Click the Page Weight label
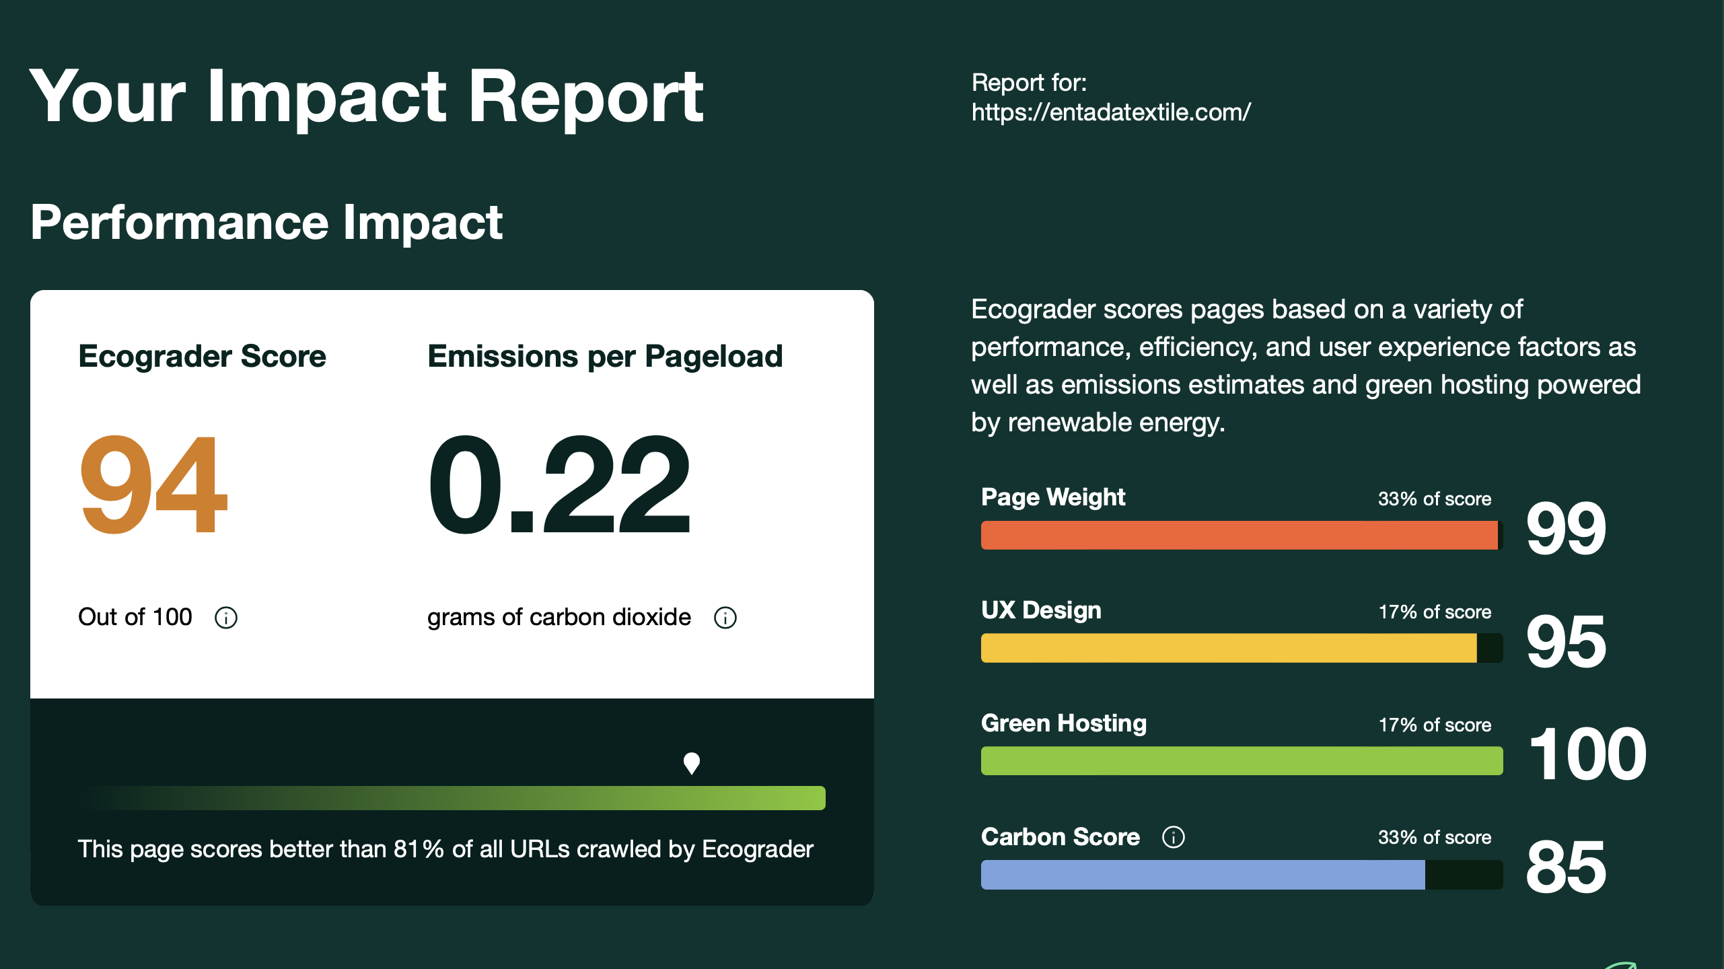The width and height of the screenshot is (1724, 969). click(x=1053, y=497)
